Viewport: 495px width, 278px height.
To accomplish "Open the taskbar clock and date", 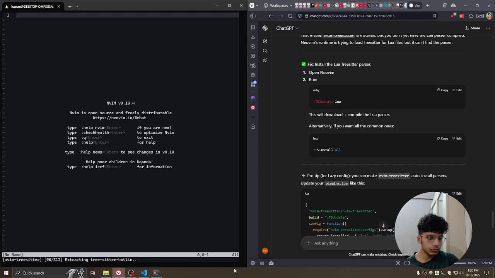I will point(473,273).
